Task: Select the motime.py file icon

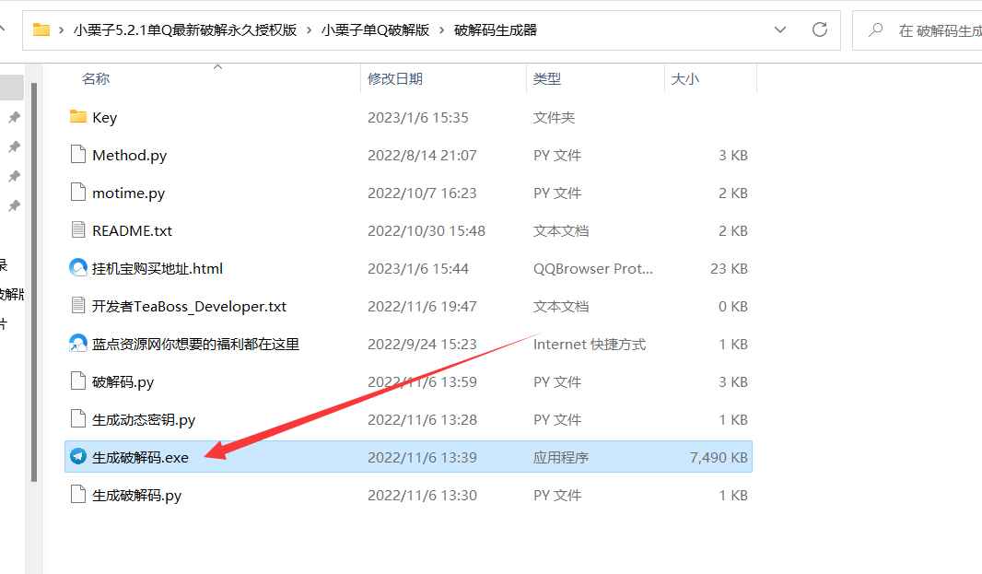Action: coord(77,192)
